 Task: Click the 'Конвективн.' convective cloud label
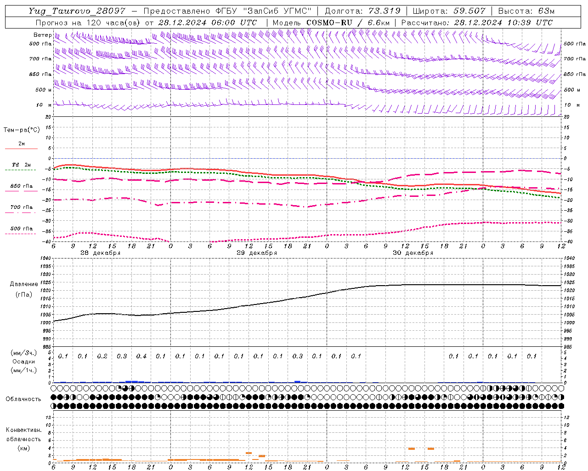[x=24, y=430]
